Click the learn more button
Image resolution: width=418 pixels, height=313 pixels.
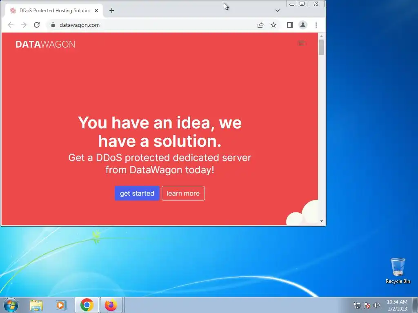click(183, 193)
